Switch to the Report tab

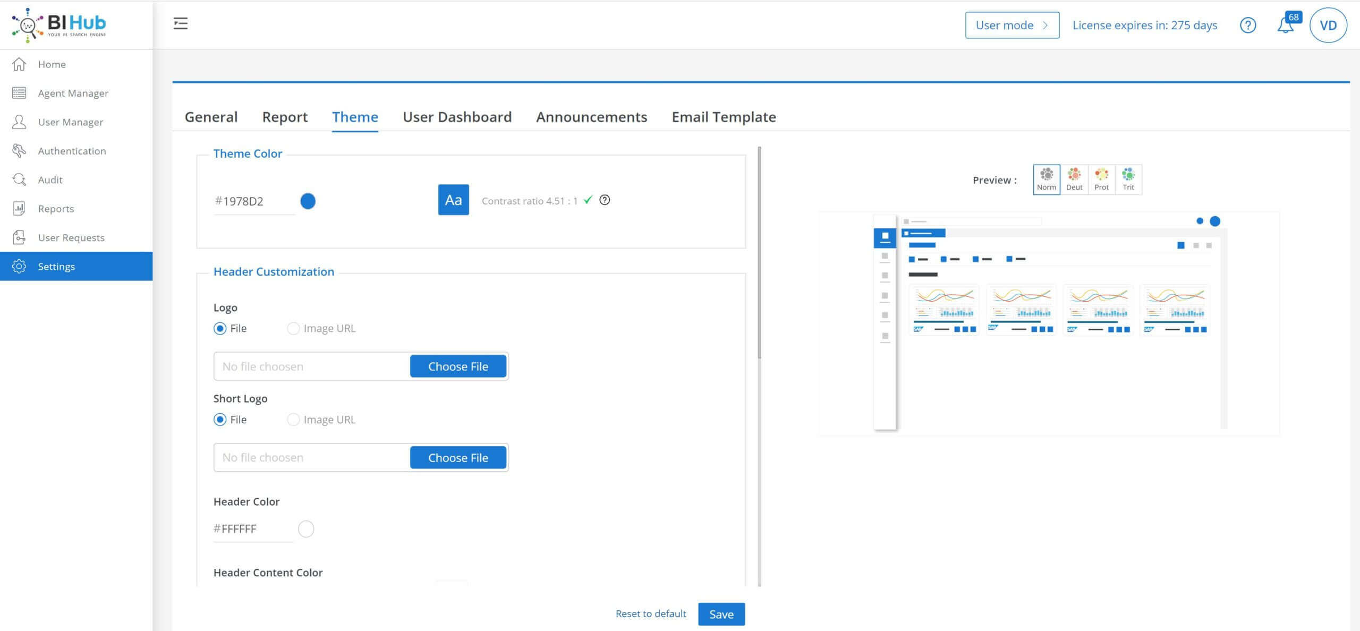pyautogui.click(x=285, y=117)
